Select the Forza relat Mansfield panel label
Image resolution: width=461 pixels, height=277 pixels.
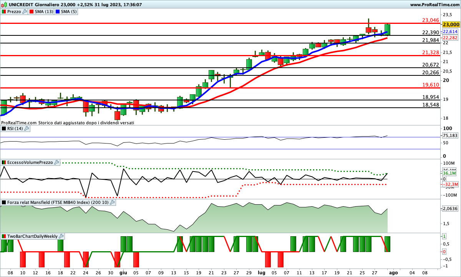(58, 202)
